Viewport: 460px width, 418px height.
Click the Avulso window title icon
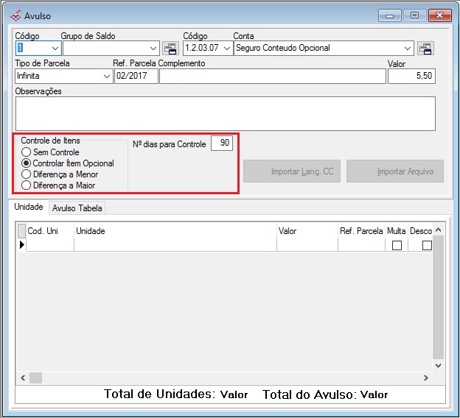tap(15, 15)
